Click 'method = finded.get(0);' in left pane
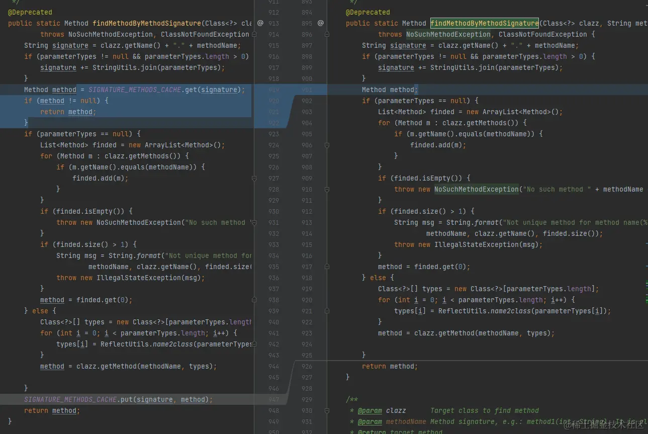 (x=86, y=300)
